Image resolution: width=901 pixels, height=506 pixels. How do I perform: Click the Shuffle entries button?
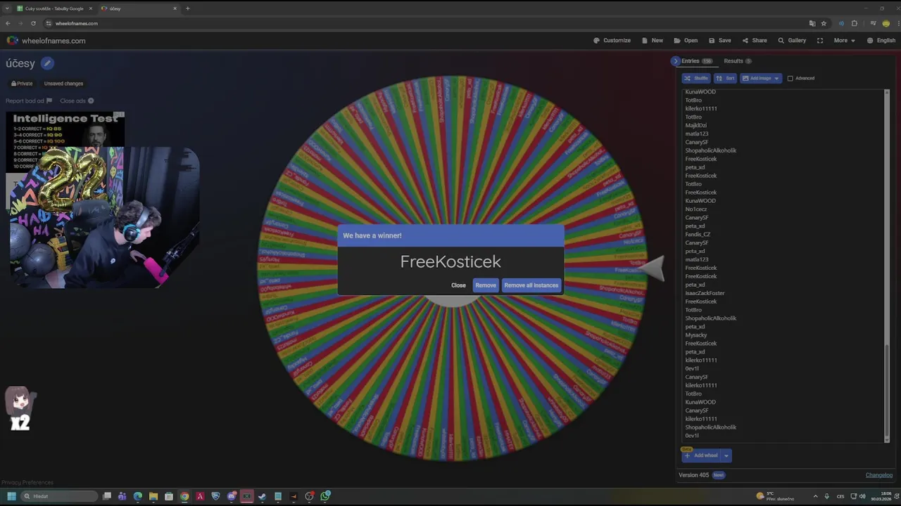point(696,78)
